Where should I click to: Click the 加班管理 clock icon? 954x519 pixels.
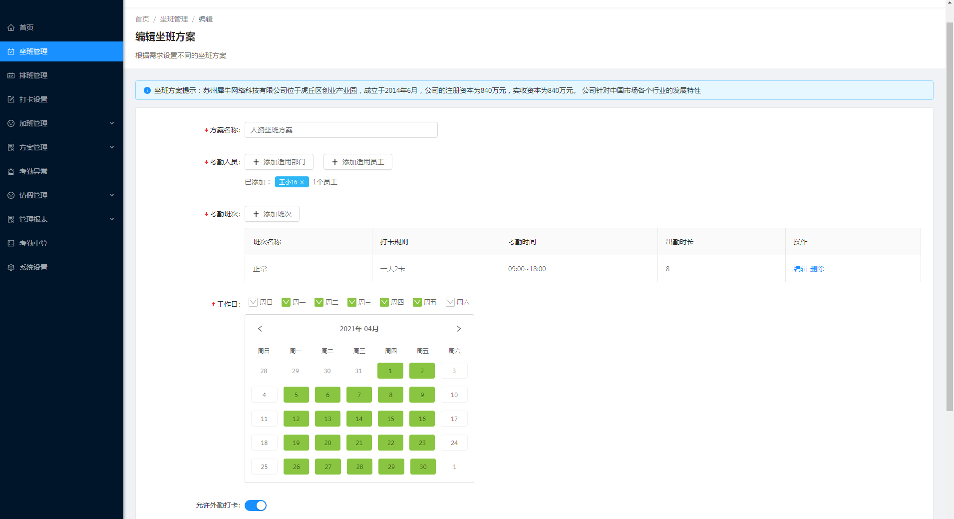[11, 123]
